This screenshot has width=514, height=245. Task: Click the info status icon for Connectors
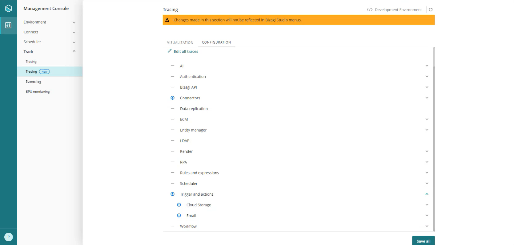tap(172, 98)
